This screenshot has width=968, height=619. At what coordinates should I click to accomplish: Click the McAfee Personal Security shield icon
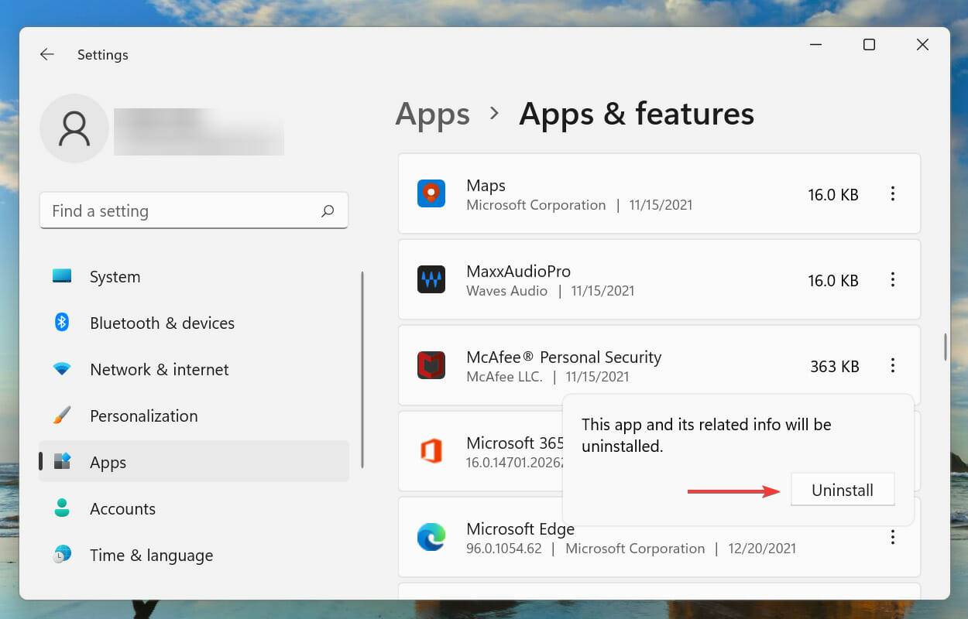[x=431, y=365]
